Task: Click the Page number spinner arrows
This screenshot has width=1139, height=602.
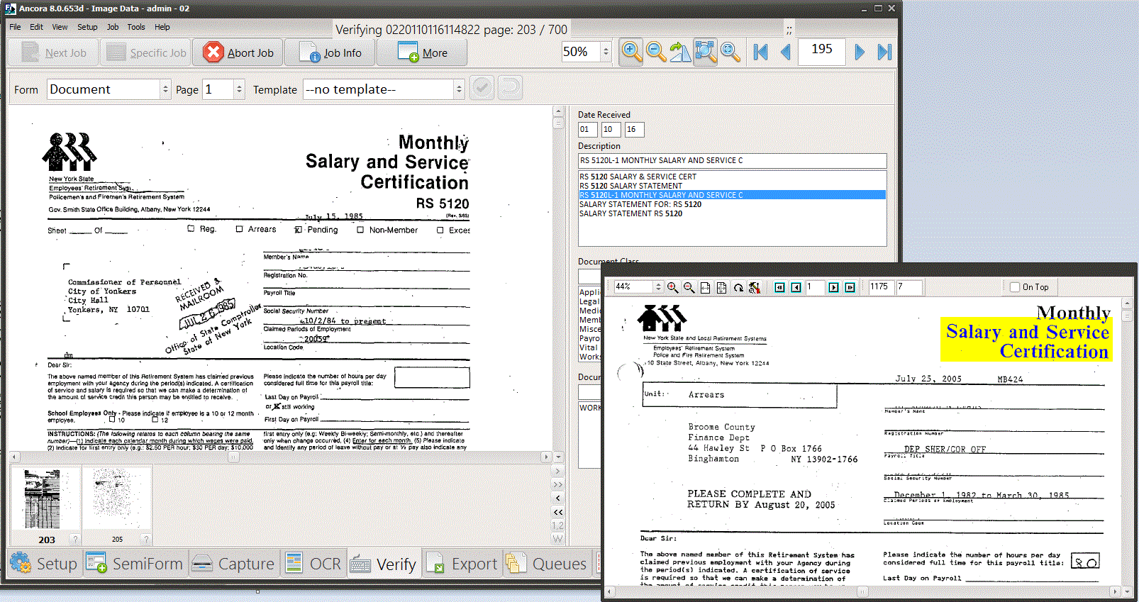Action: click(x=239, y=89)
